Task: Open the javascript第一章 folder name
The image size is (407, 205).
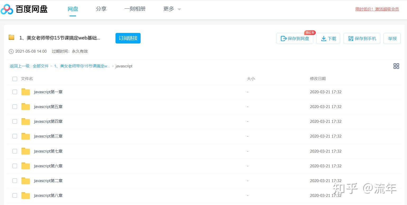Action: tap(48, 92)
